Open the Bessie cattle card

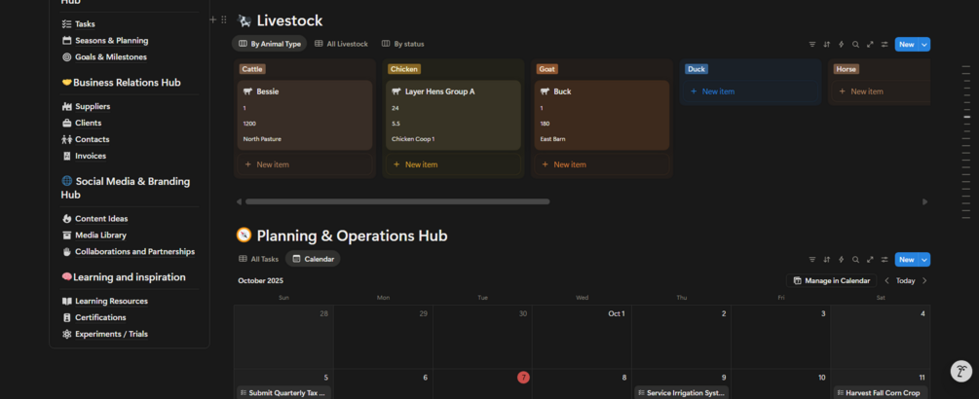tap(305, 116)
